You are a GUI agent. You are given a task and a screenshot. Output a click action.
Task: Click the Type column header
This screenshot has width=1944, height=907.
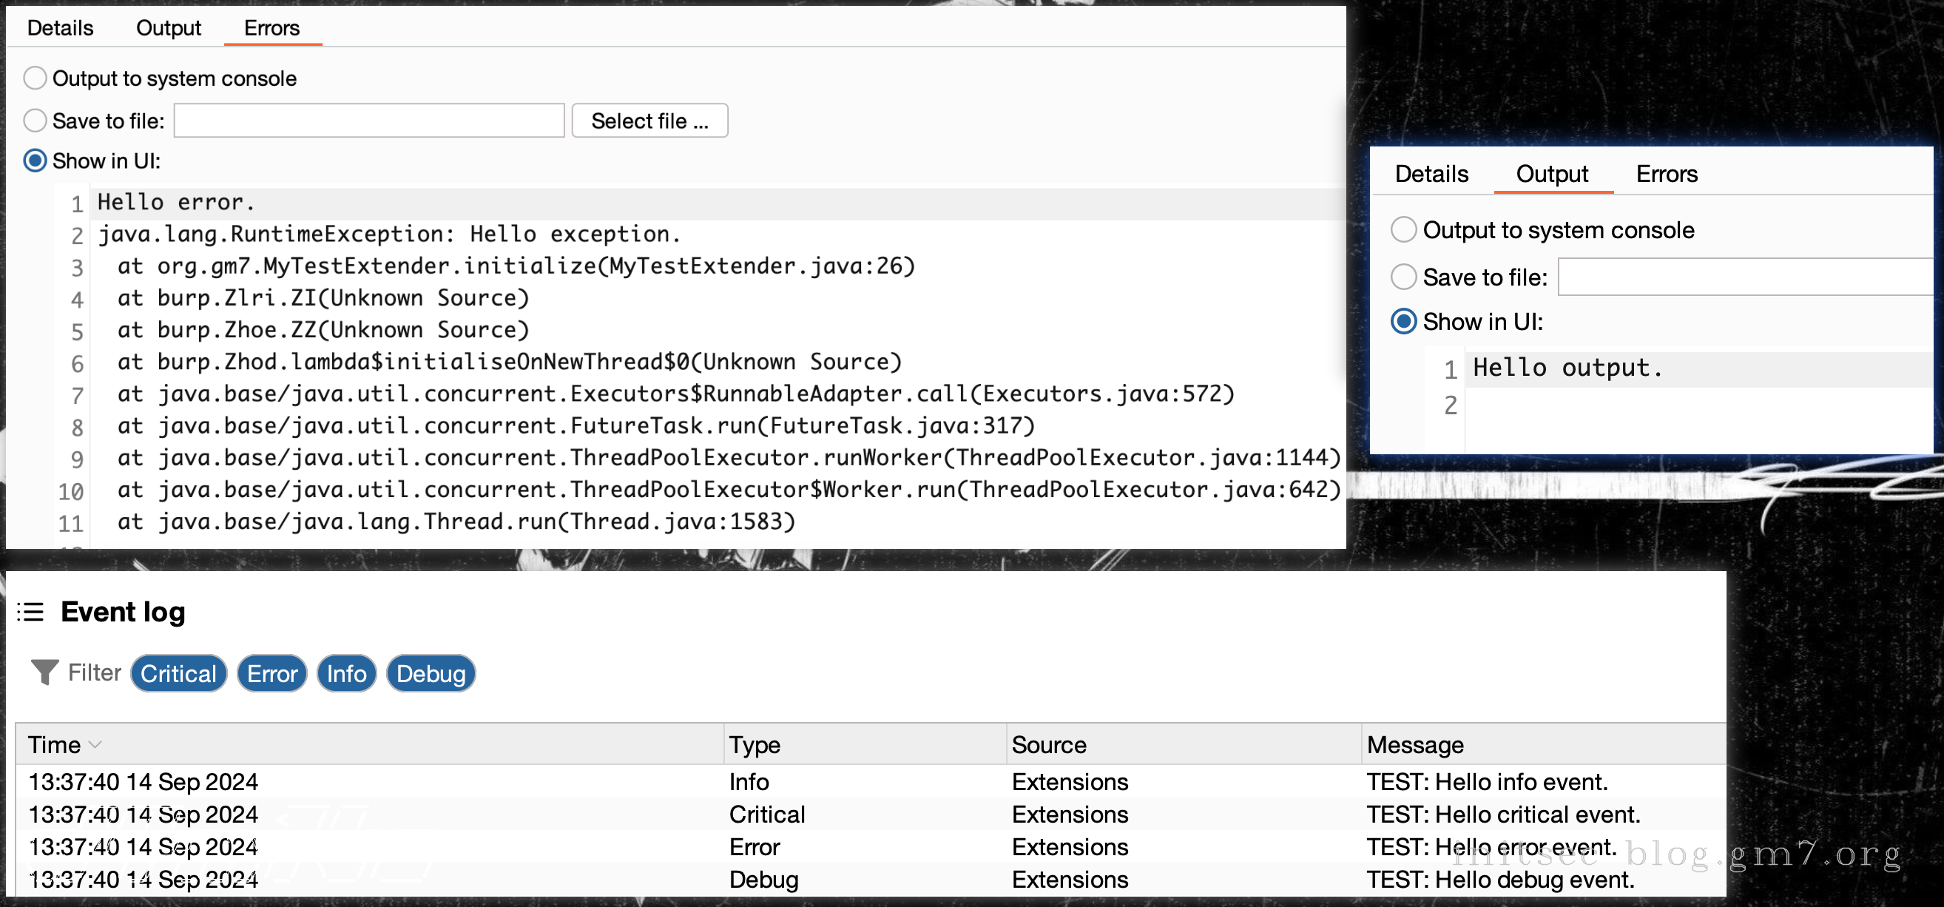[755, 745]
